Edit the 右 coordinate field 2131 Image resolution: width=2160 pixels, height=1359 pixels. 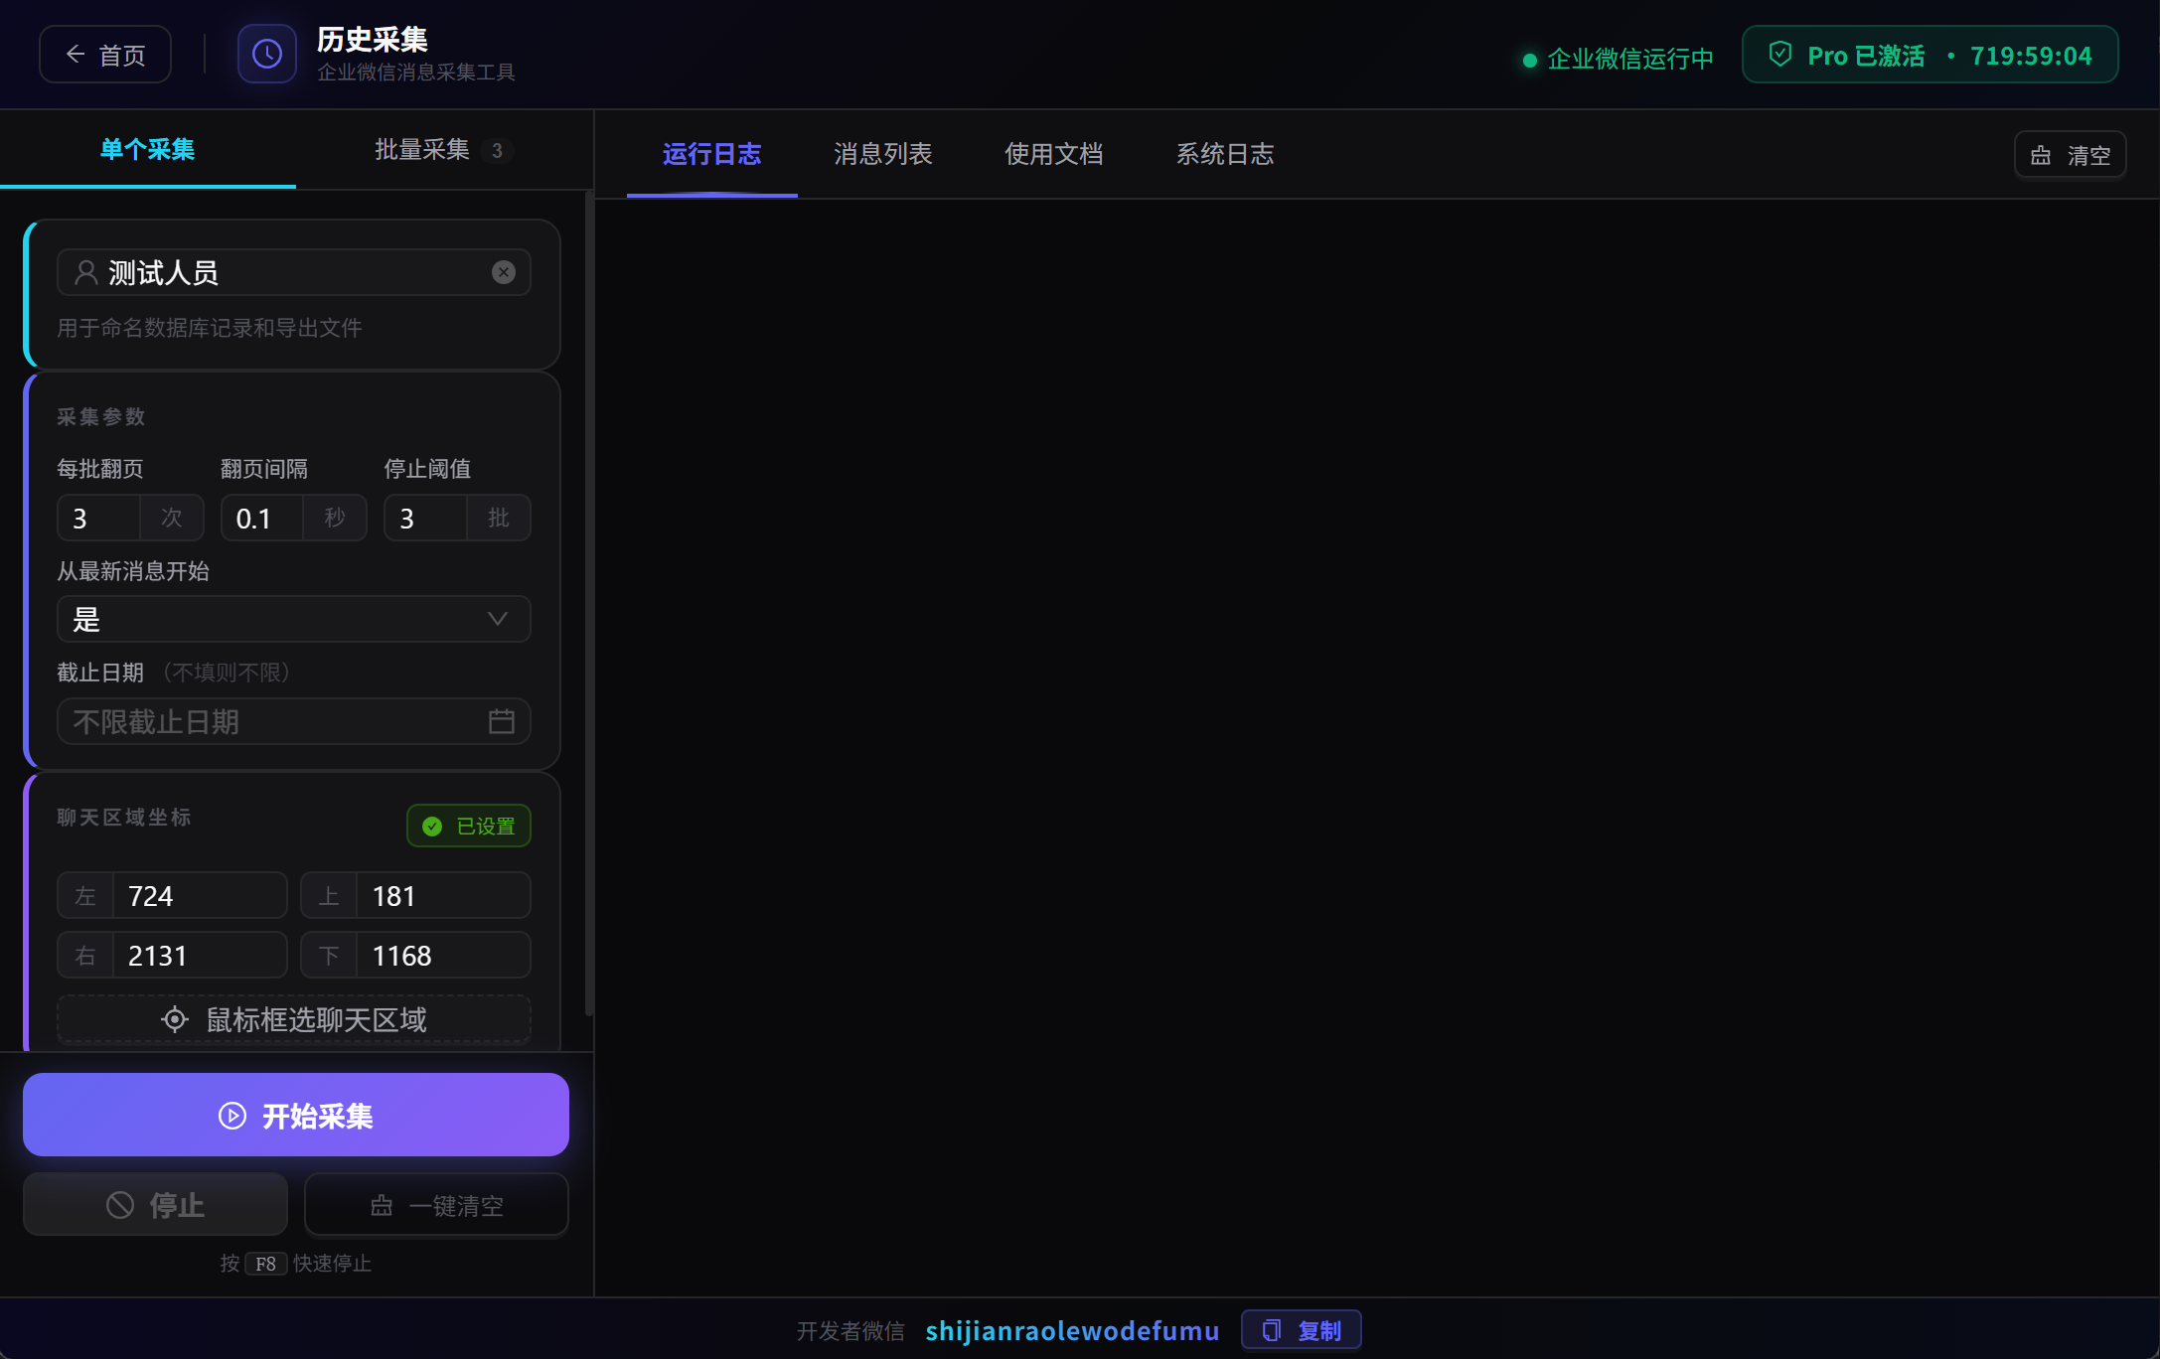pyautogui.click(x=200, y=956)
